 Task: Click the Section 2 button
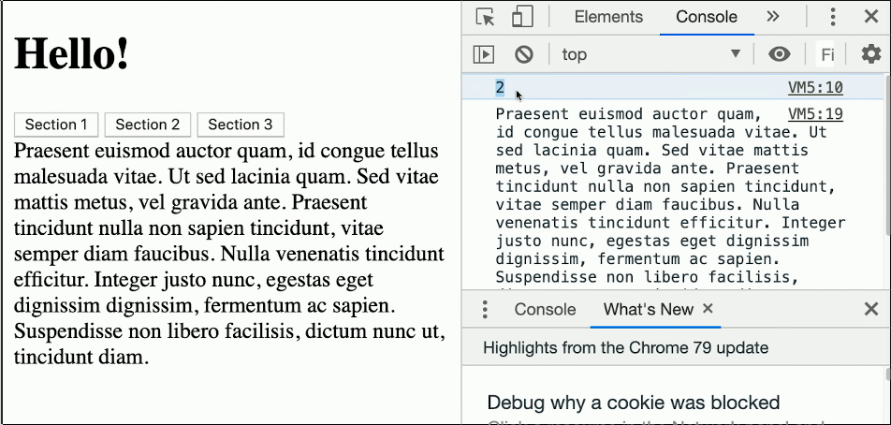coord(148,125)
